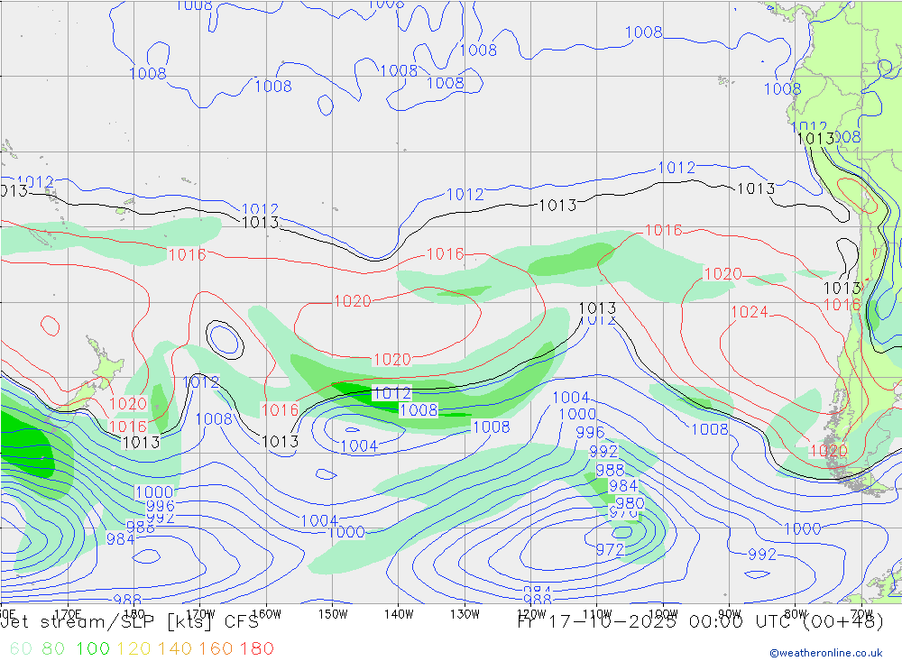Pick the 160 knots legend value
The height and width of the screenshot is (661, 902).
coord(216,648)
